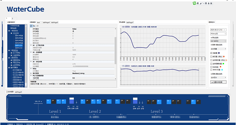Uncheck the 当前值 checkbox
Viewport: 236px width, 125px height.
pos(211,53)
